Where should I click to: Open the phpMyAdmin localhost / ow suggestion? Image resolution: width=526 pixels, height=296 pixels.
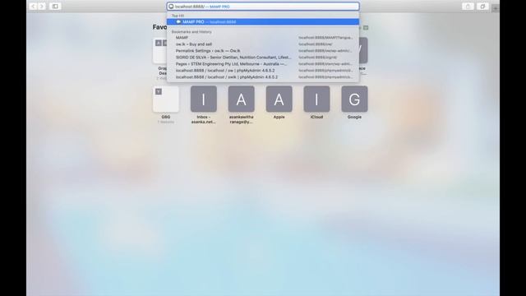coord(263,71)
